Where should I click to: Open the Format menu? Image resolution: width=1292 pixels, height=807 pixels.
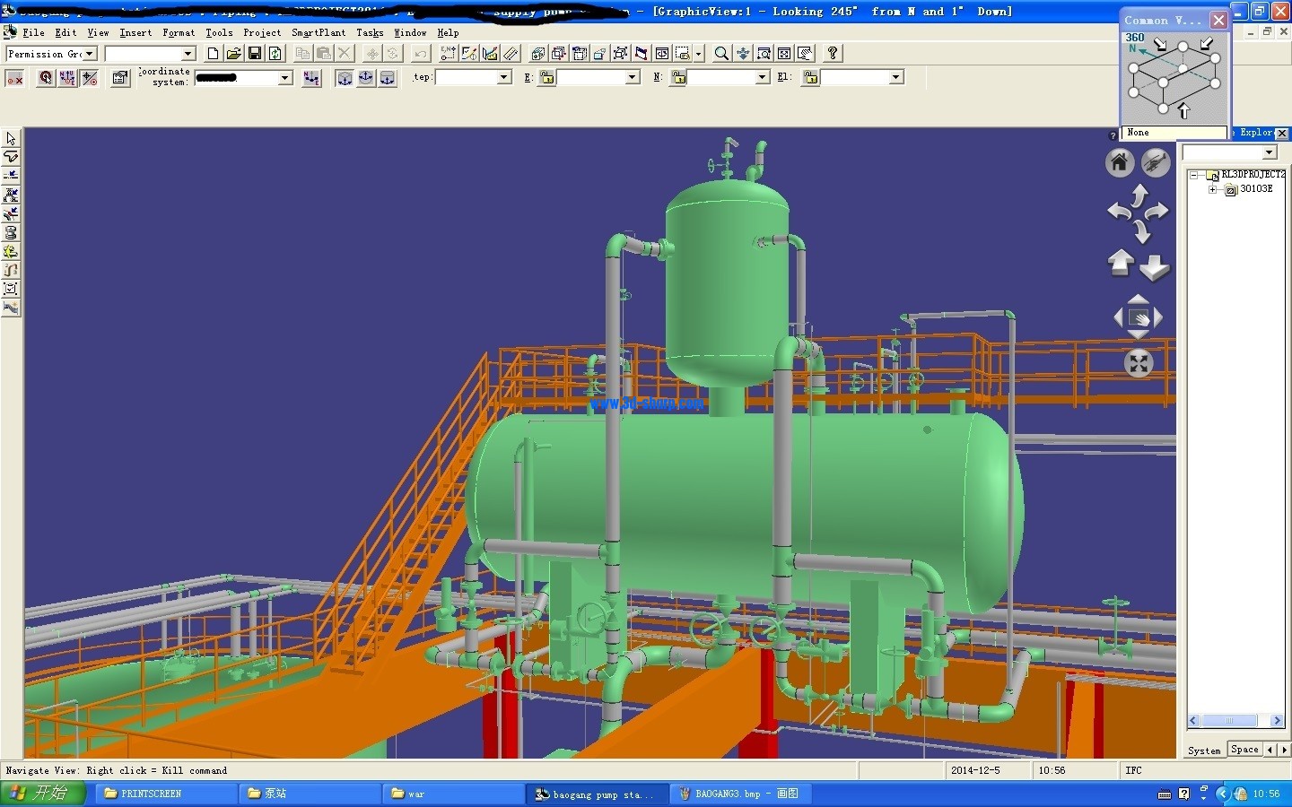(179, 32)
